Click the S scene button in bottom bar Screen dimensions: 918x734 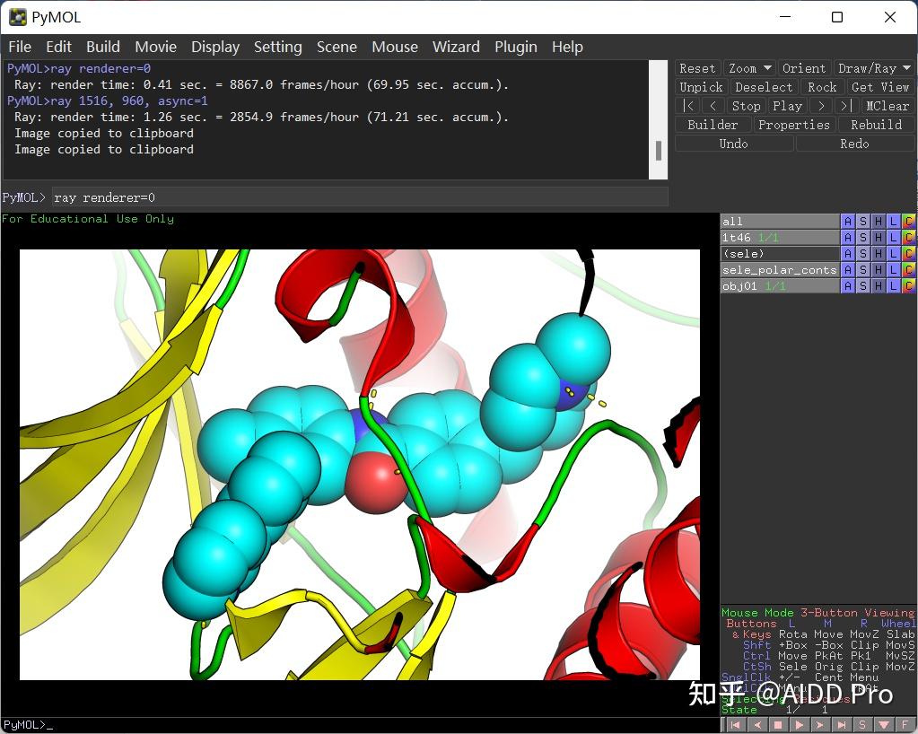coord(862,724)
